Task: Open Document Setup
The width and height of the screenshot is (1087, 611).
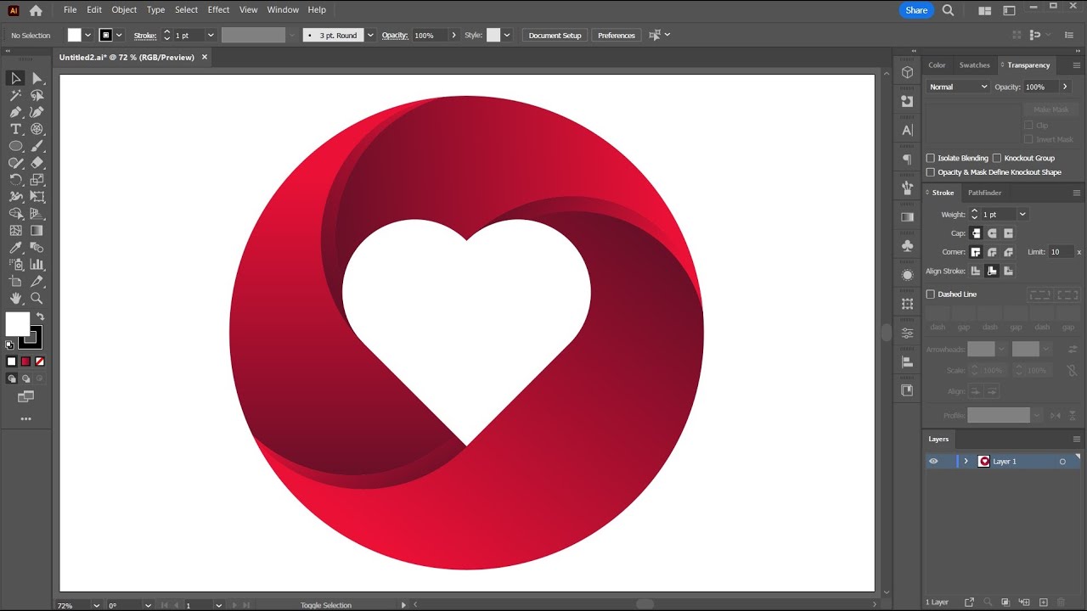Action: coord(555,36)
